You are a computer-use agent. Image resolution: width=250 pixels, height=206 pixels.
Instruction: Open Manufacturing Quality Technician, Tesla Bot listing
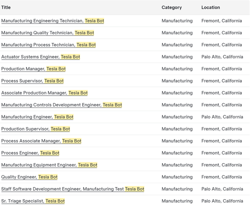pos(47,33)
